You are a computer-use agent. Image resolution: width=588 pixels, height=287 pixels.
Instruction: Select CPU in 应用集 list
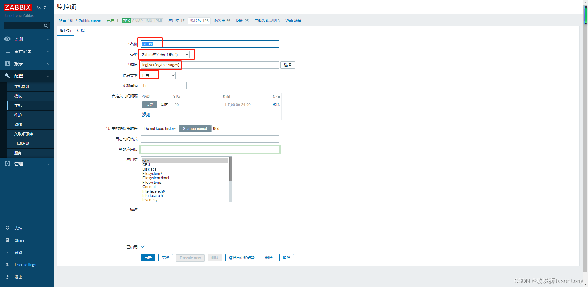pos(185,165)
